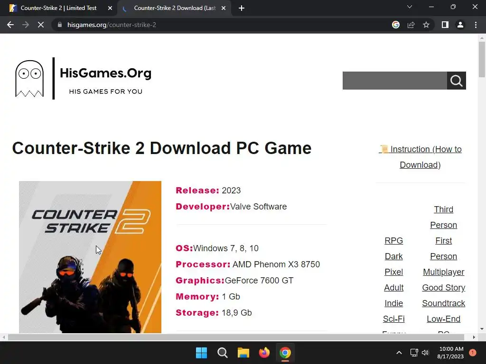Click the Storage: 18,9 Gb text
486x364 pixels.
214,313
